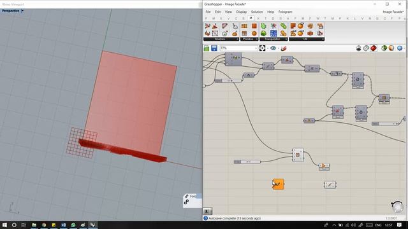Select the highlighted orange component on canvas

pos(278,184)
